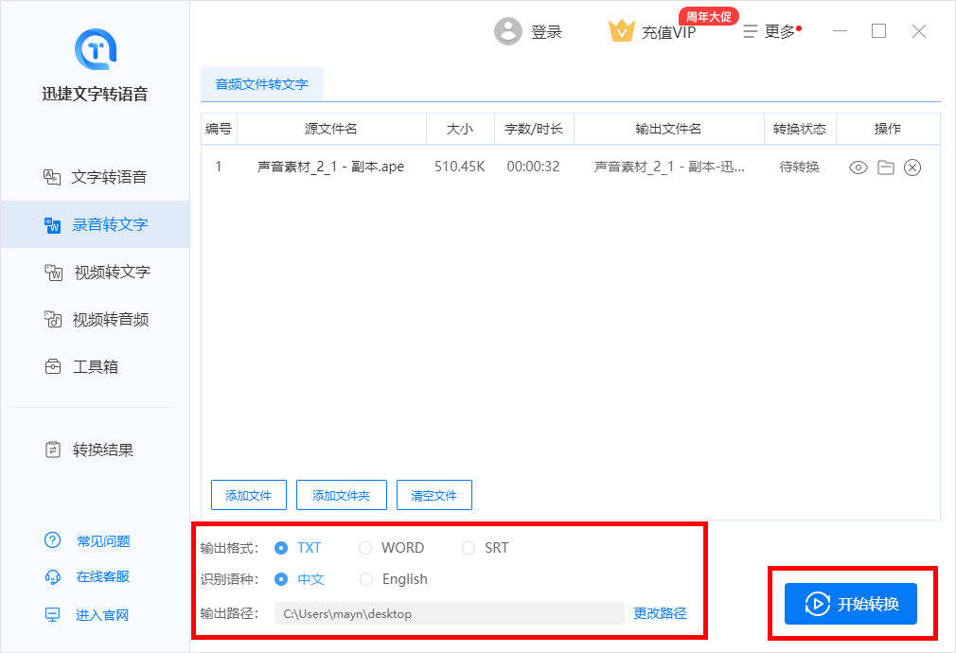
Task: Click the 源文件名 column header
Action: pos(331,129)
